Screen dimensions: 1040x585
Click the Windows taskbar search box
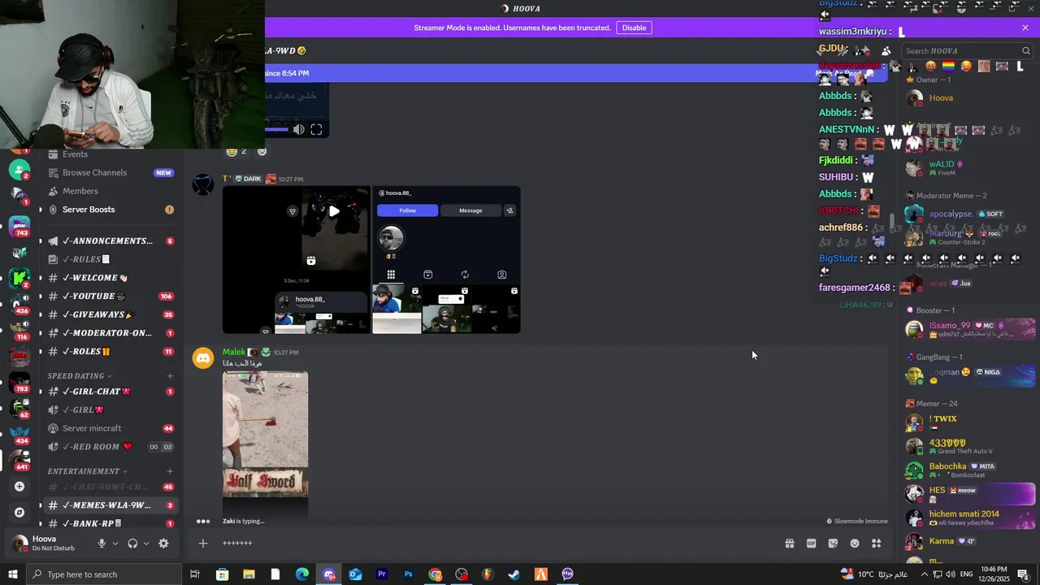[x=103, y=574]
